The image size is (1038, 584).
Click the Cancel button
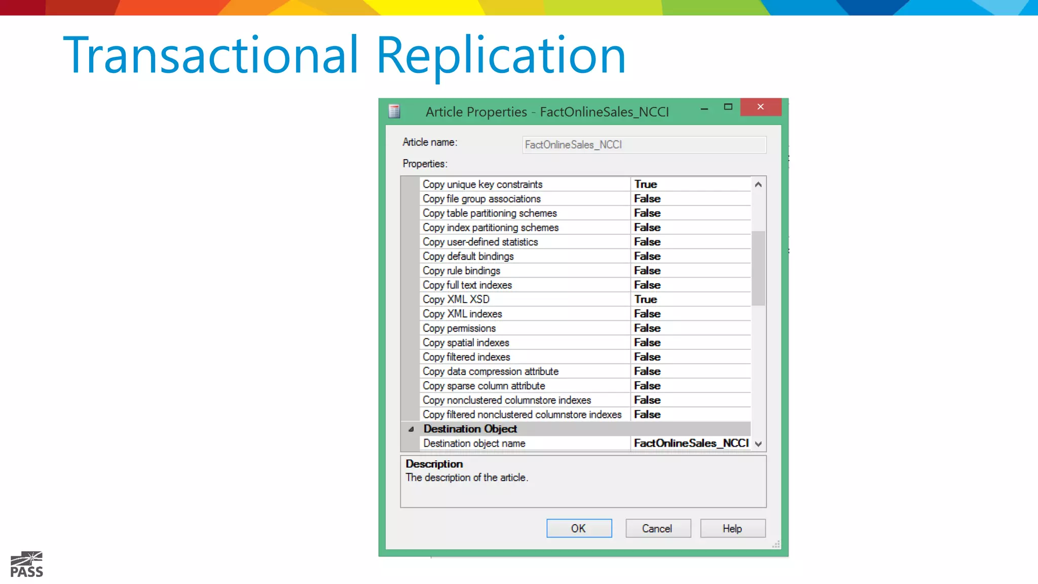click(658, 528)
